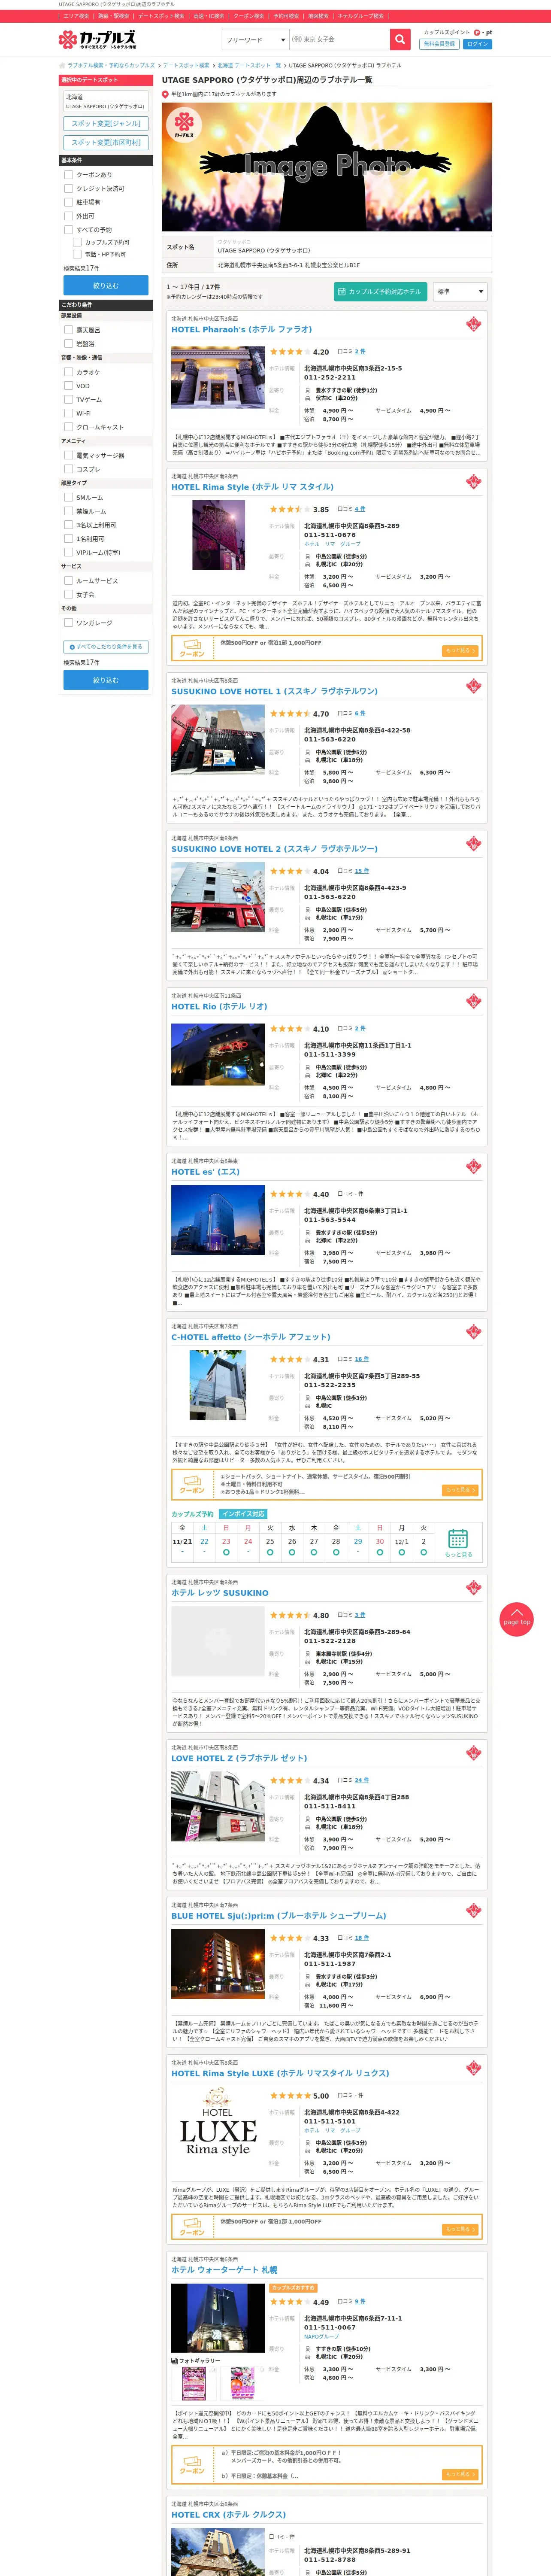Click HOTEL Pharaoh's thumbnail photo
The width and height of the screenshot is (551, 2576).
[218, 378]
